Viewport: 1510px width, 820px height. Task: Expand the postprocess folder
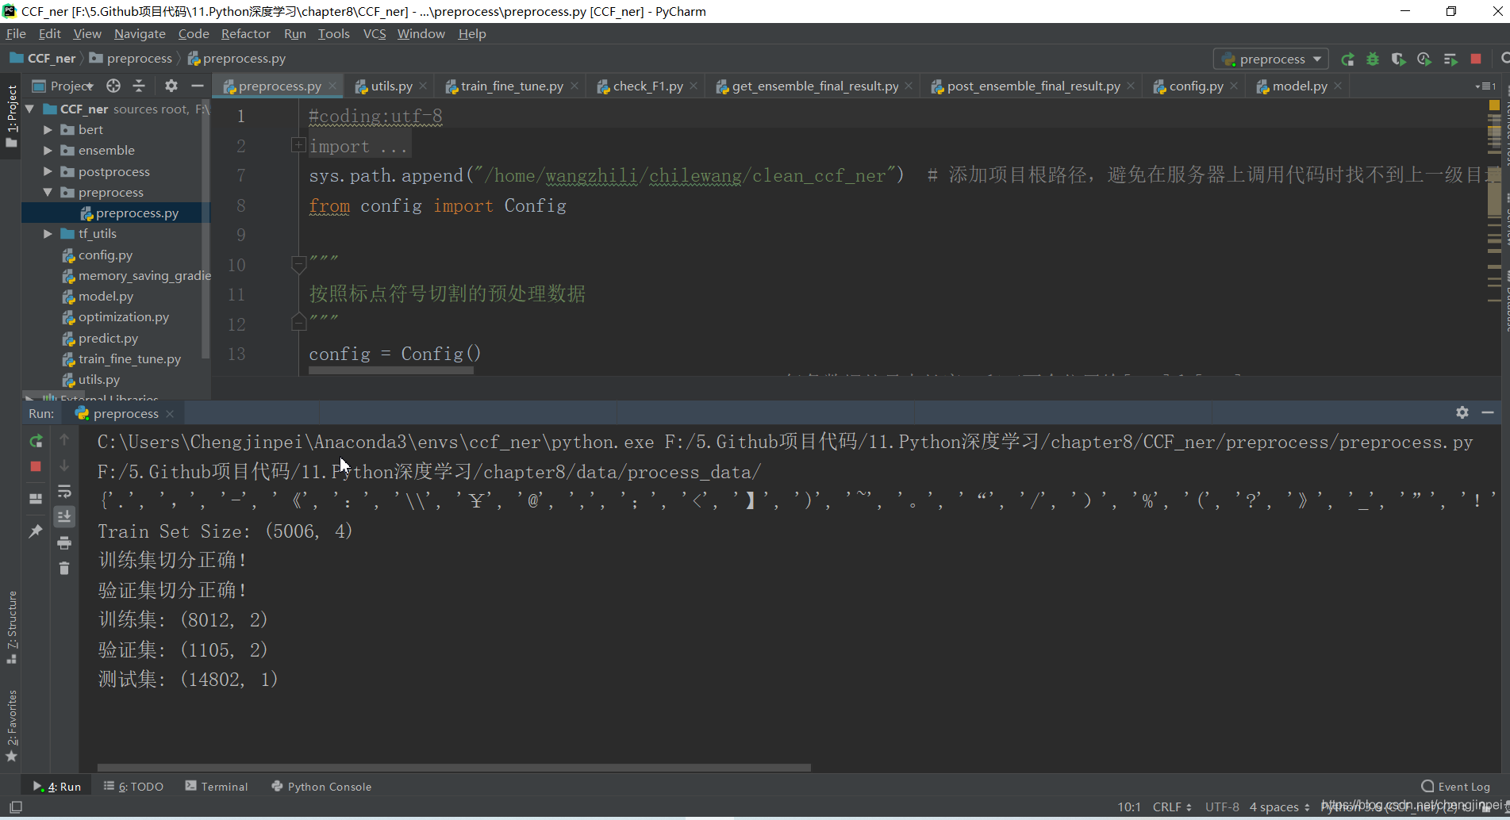click(x=48, y=171)
